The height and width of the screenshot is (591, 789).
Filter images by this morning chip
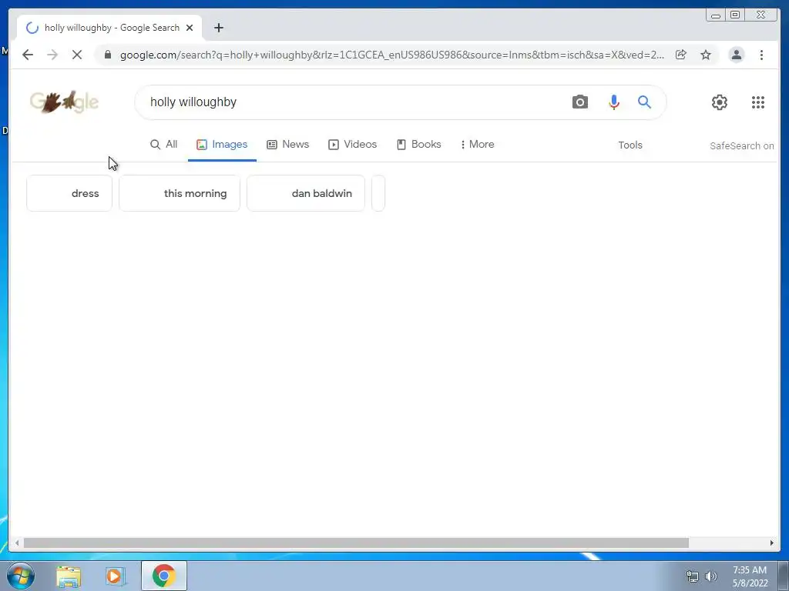[180, 193]
